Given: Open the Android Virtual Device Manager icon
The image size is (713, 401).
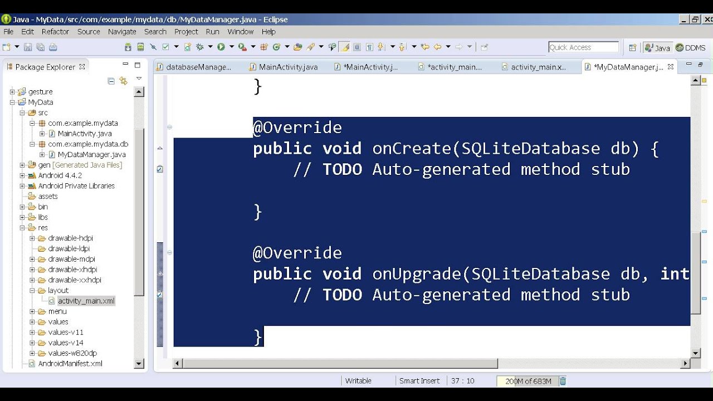Looking at the screenshot, I should coord(140,47).
